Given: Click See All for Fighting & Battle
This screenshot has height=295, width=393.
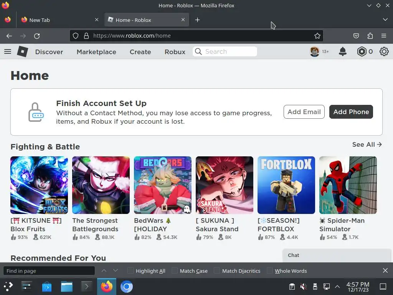Looking at the screenshot, I should pos(367,144).
